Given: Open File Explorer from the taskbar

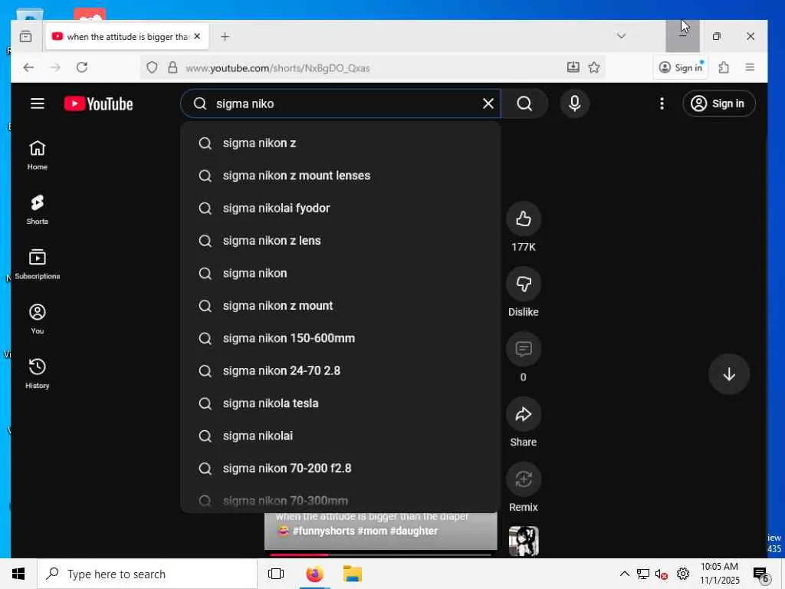Looking at the screenshot, I should 353,574.
